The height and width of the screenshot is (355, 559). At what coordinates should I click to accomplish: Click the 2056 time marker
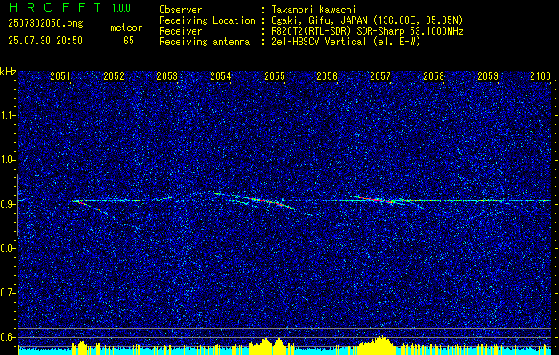coord(327,75)
